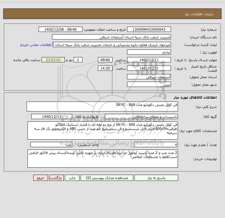Click label توضیحات خریدار
The height and width of the screenshot is (218, 225).
205,159
